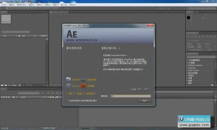The width and height of the screenshot is (217, 130).
Task: Select the Zoom tool in toolbar
Action: click(11, 8)
